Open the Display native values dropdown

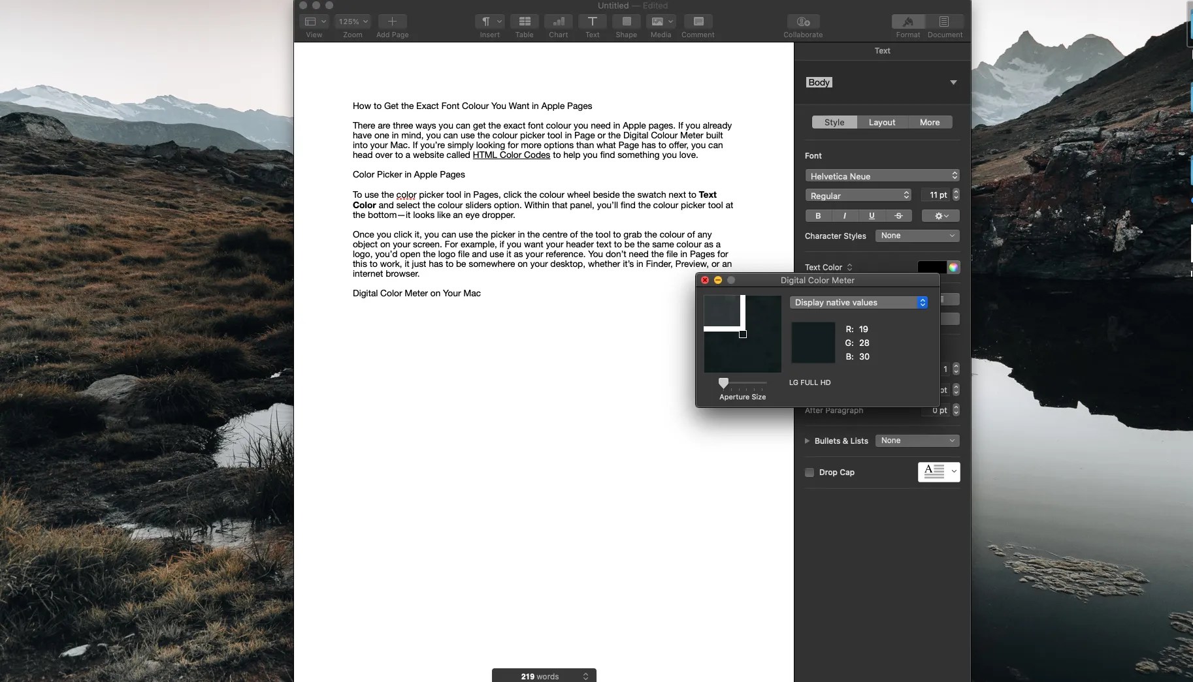point(858,302)
